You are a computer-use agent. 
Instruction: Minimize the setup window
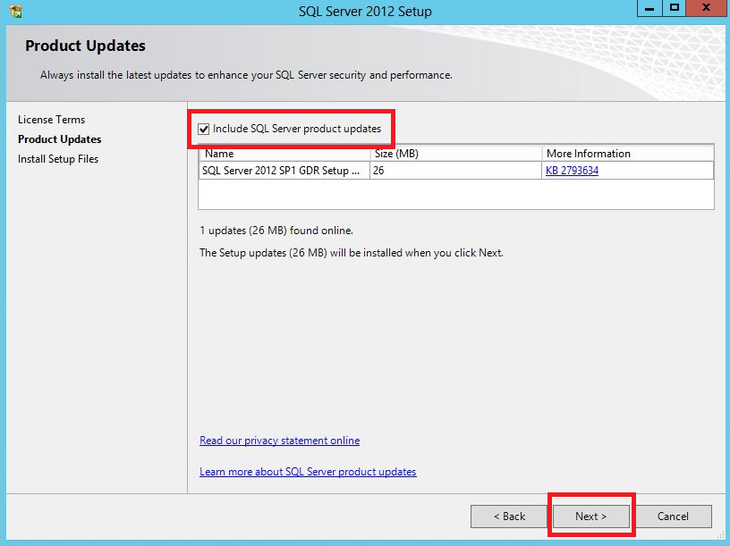coord(649,8)
